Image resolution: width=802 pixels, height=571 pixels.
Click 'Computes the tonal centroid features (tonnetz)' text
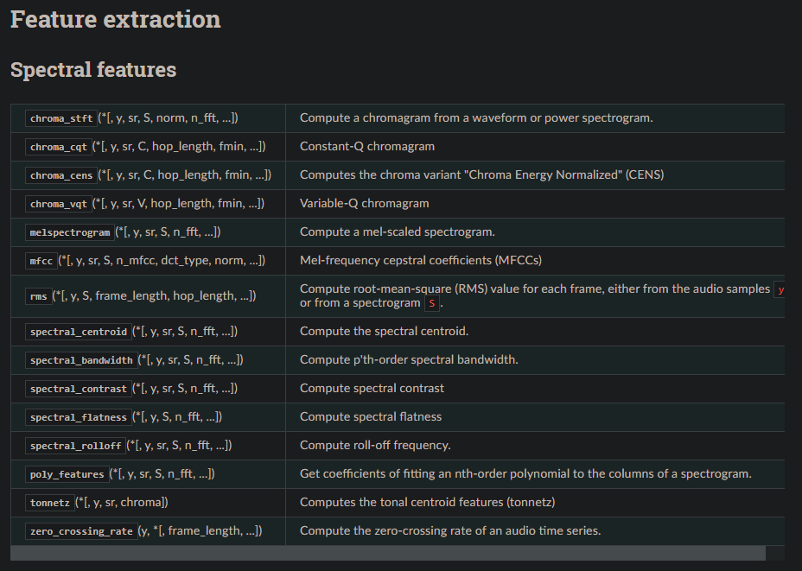427,503
